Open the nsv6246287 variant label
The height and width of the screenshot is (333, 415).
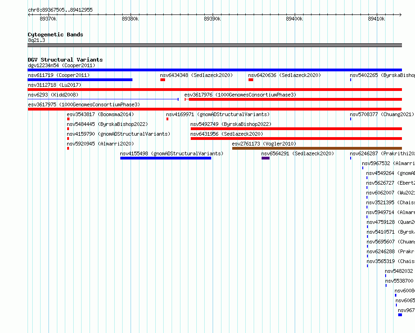pyautogui.click(x=382, y=153)
